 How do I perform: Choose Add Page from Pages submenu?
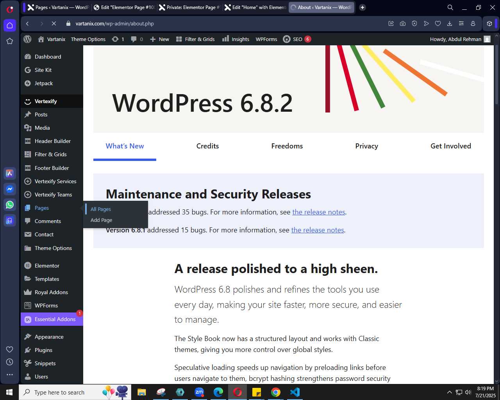tap(101, 220)
